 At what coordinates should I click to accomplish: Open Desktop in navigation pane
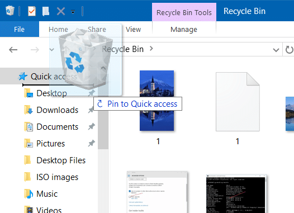[51, 93]
